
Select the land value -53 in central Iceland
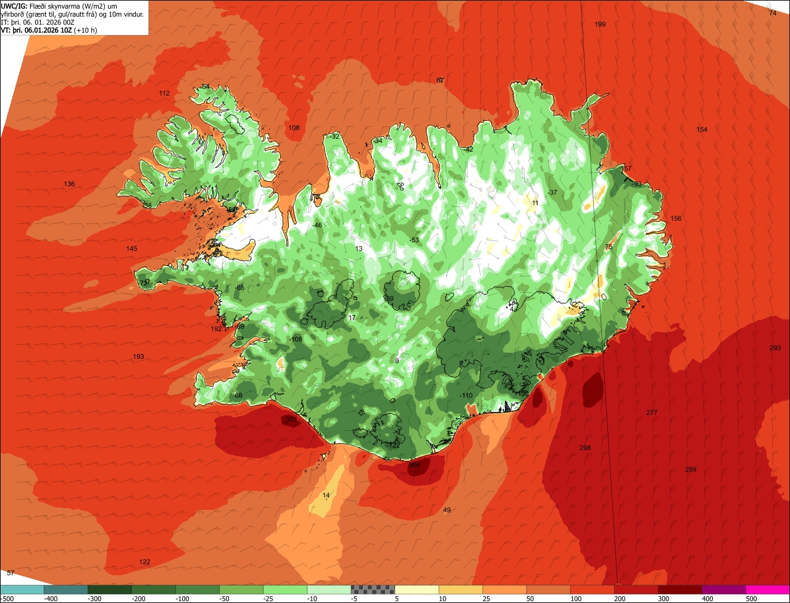click(x=414, y=240)
